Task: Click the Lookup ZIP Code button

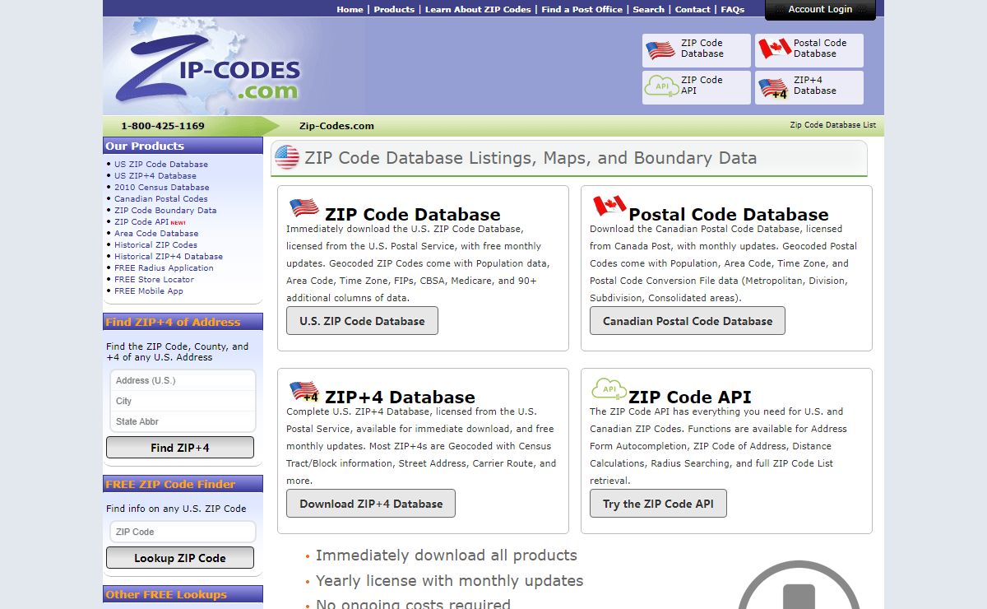Action: point(180,558)
